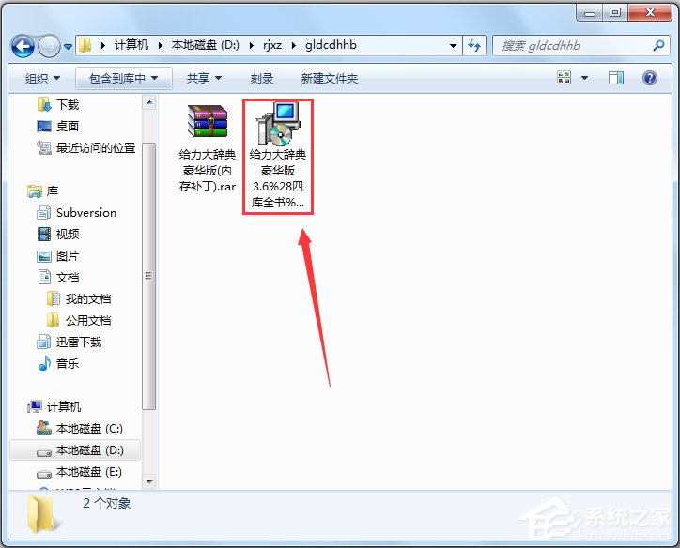Click the Back navigation arrow
Image resolution: width=680 pixels, height=548 pixels.
point(23,46)
